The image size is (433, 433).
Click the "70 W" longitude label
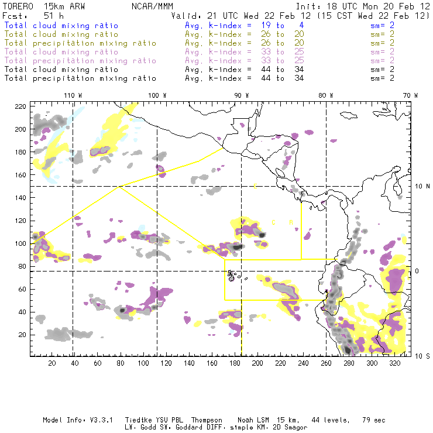pyautogui.click(x=410, y=95)
